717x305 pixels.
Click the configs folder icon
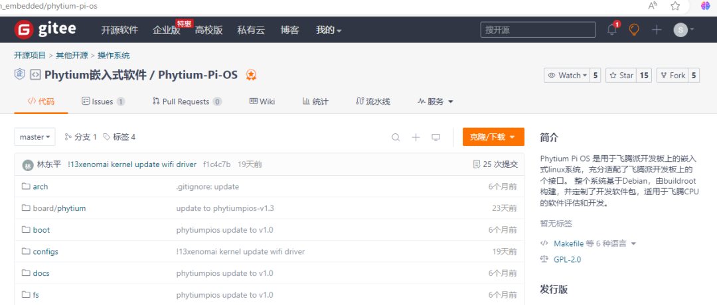pyautogui.click(x=26, y=251)
